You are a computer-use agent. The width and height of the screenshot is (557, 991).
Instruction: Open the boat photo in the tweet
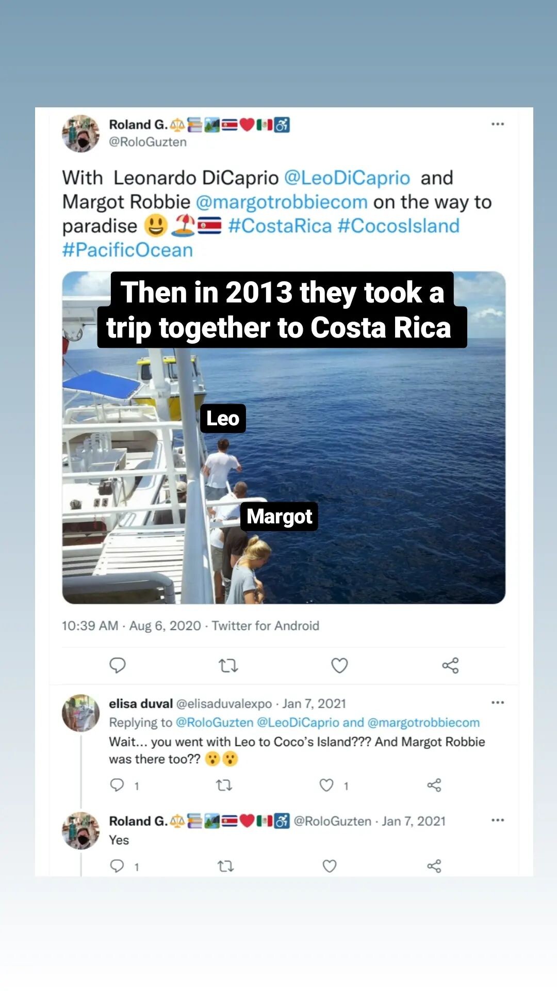361,465
